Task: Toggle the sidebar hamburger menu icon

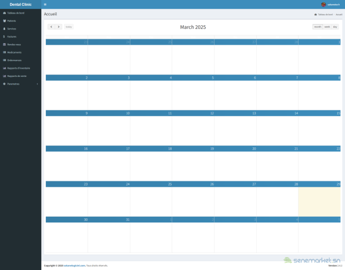Action: pyautogui.click(x=45, y=4)
